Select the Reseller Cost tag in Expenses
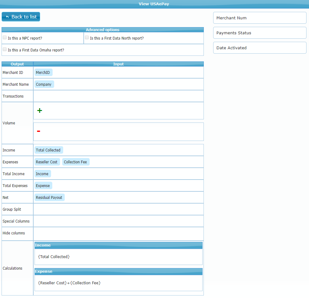The height and width of the screenshot is (298, 309). coord(47,162)
